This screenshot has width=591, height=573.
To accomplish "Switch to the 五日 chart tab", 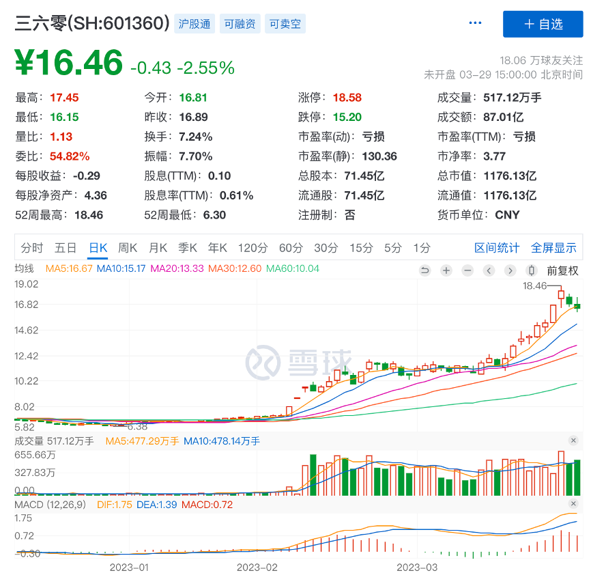I will coord(66,248).
